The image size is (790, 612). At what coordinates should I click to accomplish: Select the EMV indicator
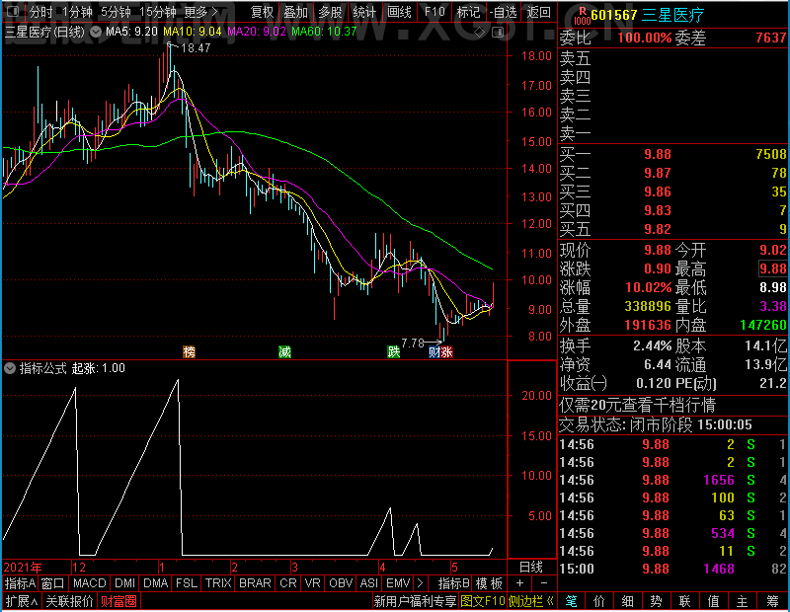tap(398, 583)
